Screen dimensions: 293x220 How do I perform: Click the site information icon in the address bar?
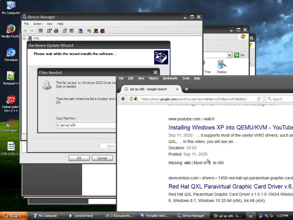pos(131,99)
